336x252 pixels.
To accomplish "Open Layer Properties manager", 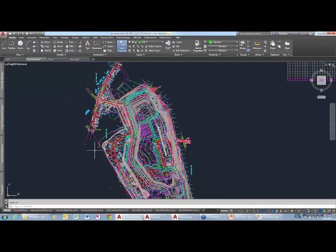I will (x=122, y=46).
